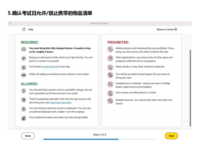
Task: Click the REQUIRED: heading
Action: point(30,42)
